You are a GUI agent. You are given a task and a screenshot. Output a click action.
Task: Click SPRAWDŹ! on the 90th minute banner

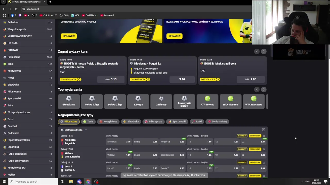coord(175,36)
